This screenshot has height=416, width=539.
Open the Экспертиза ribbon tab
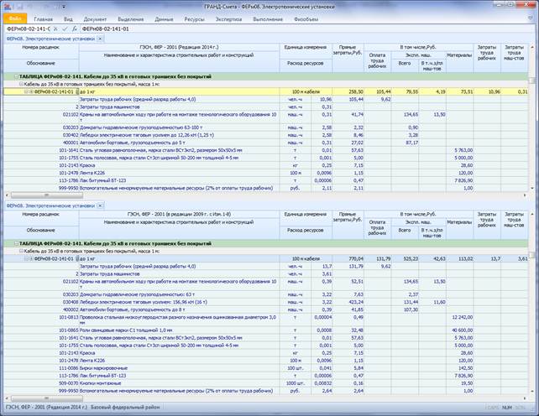click(x=228, y=18)
